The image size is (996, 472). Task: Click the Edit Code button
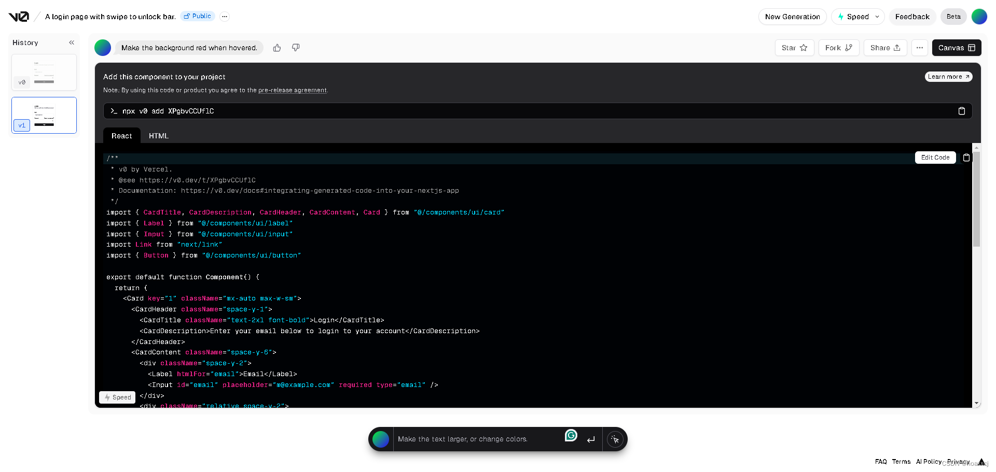click(x=935, y=158)
